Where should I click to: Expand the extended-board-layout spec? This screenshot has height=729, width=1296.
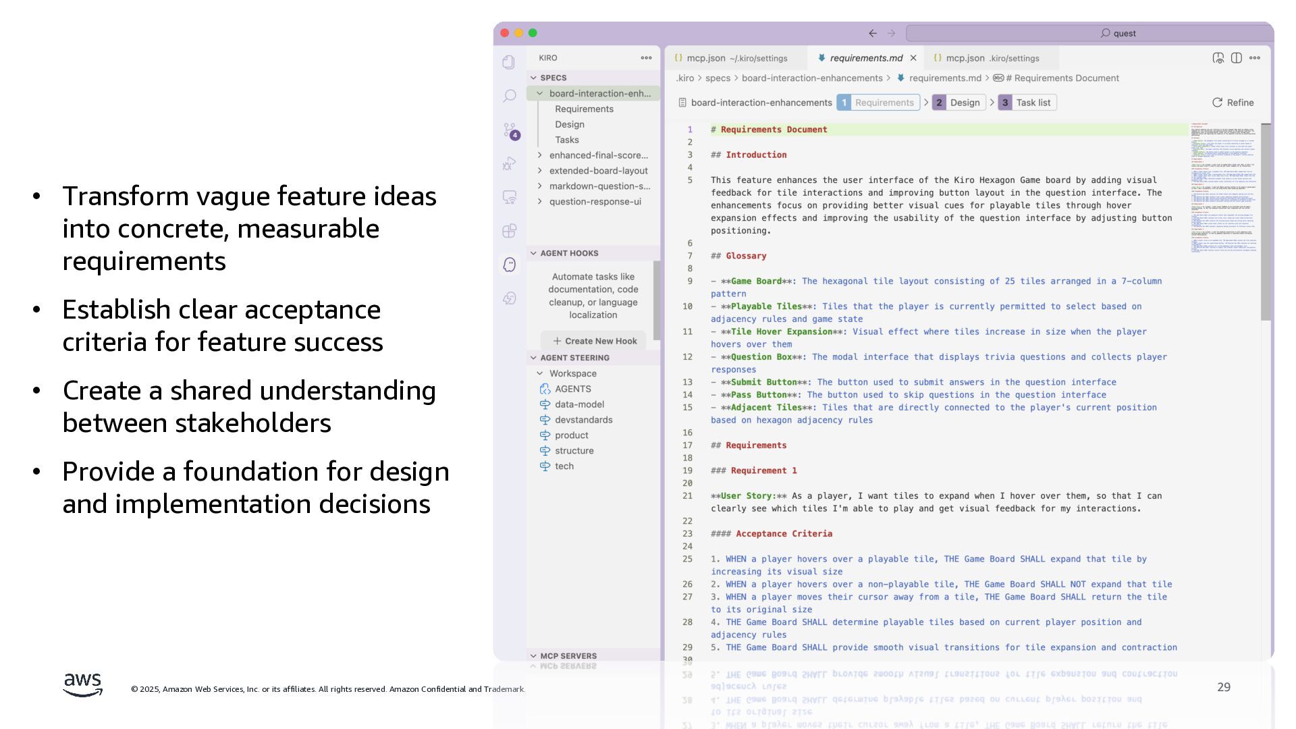coord(539,171)
